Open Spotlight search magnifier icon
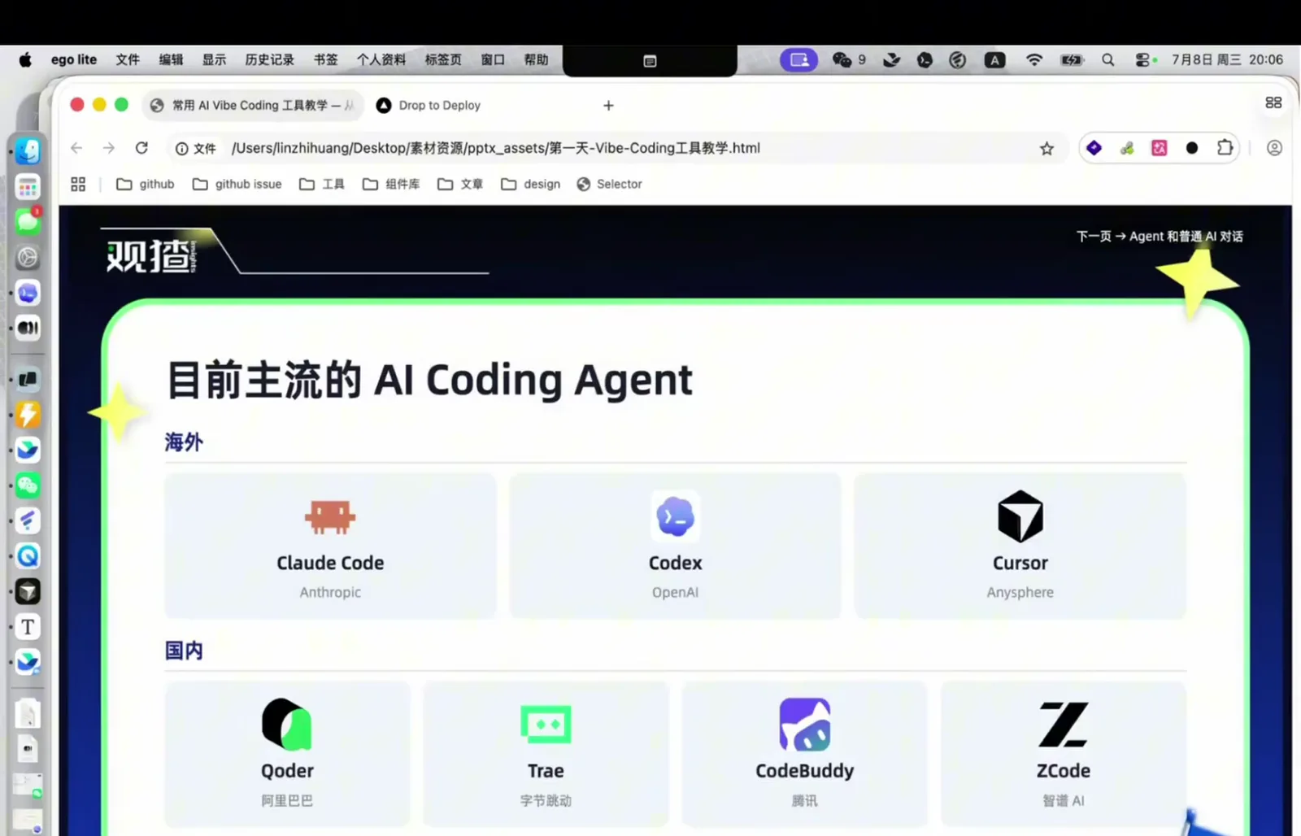Screen dimensions: 1301x836 1107,59
